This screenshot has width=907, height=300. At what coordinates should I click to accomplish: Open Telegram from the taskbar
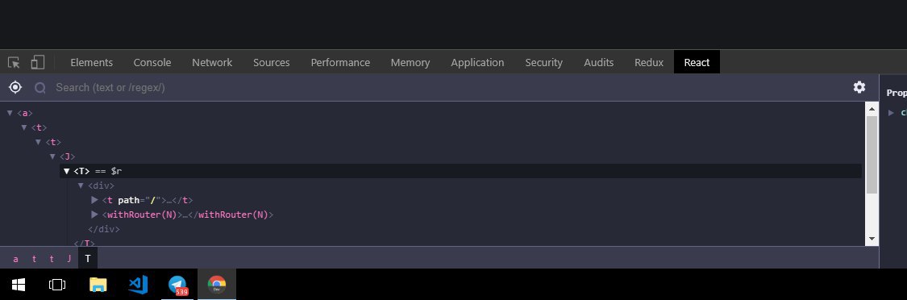[x=178, y=285]
